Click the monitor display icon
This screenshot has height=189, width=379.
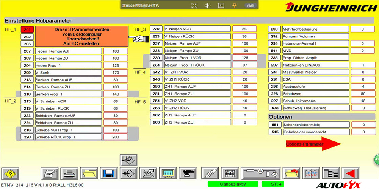(x=168, y=174)
